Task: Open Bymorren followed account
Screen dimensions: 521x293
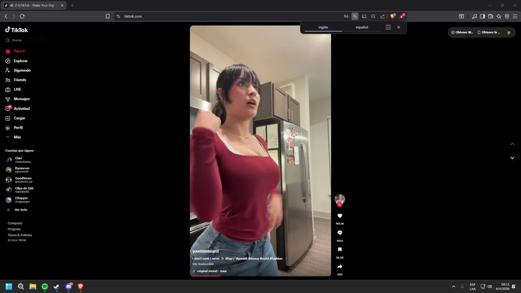Action: point(18,170)
